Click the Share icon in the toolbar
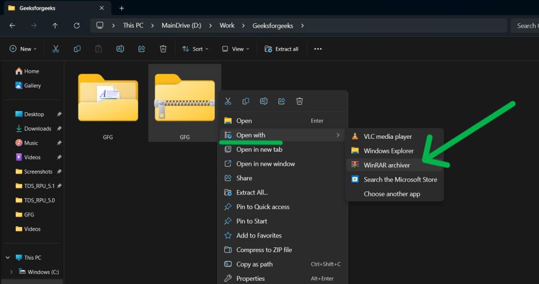539x284 pixels. [142, 49]
